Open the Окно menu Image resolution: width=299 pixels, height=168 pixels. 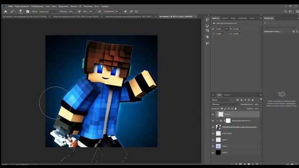coord(97,6)
